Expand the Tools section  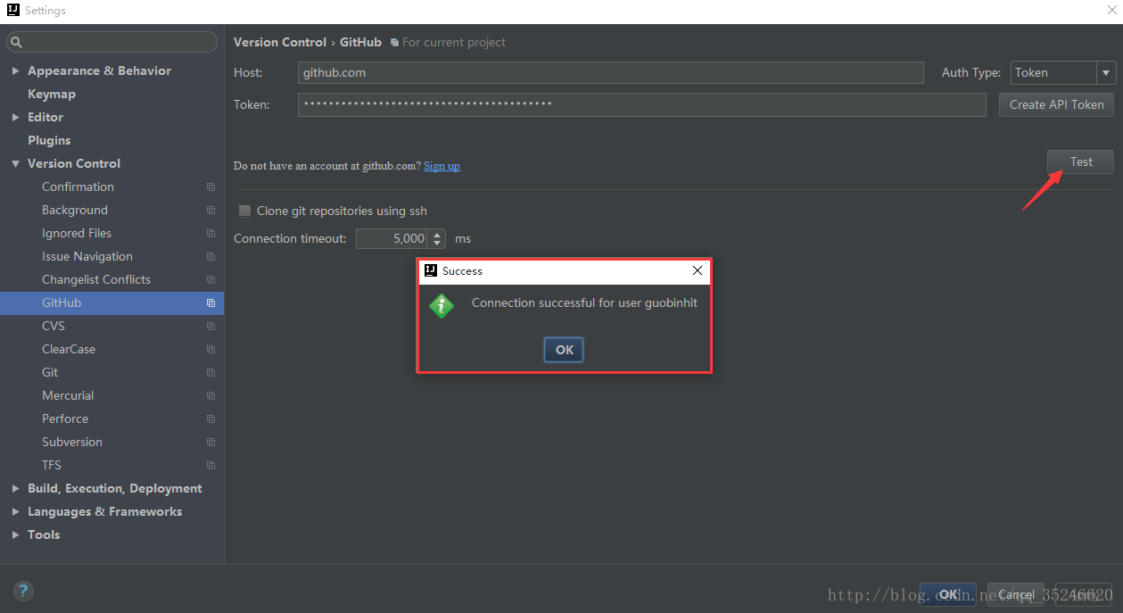(15, 534)
